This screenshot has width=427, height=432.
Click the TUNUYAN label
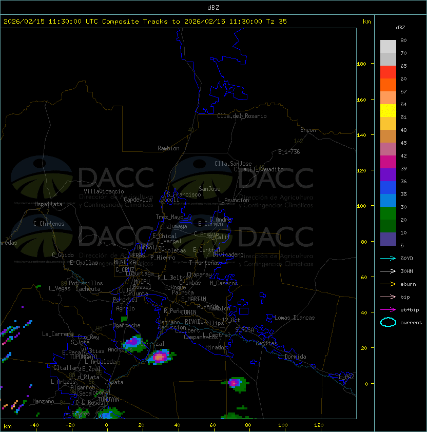tap(109, 400)
